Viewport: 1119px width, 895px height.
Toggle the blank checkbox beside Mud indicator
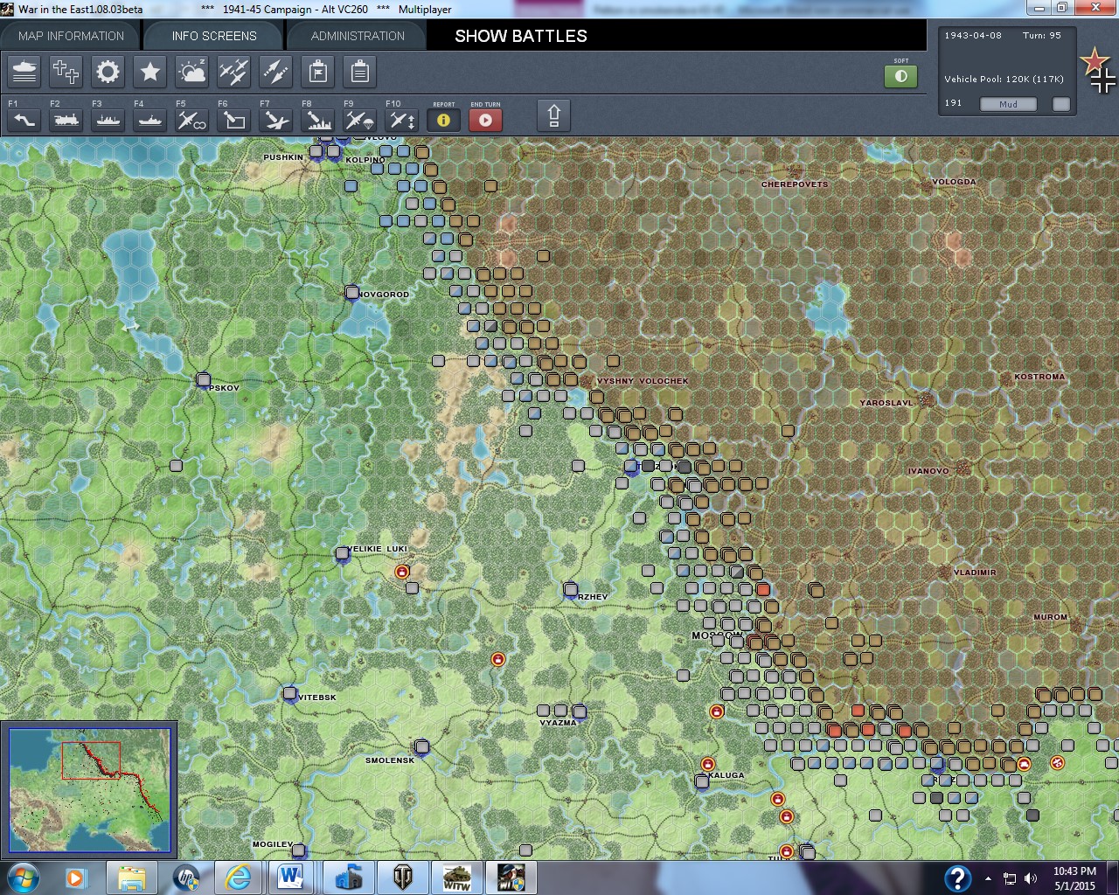pyautogui.click(x=1060, y=104)
